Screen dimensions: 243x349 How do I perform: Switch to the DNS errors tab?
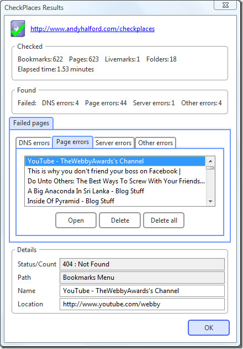coord(34,143)
